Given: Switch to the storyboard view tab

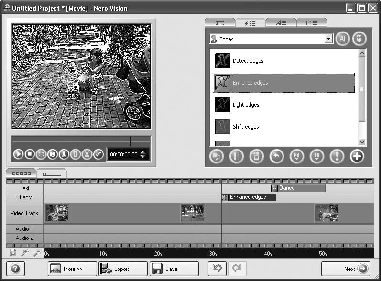Looking at the screenshot, I should coord(21,173).
